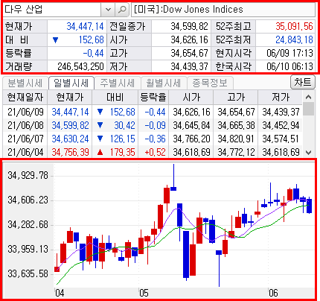This screenshot has width=320, height=301.
Task: Click the 시가 column header in the daily table
Action: [191, 97]
